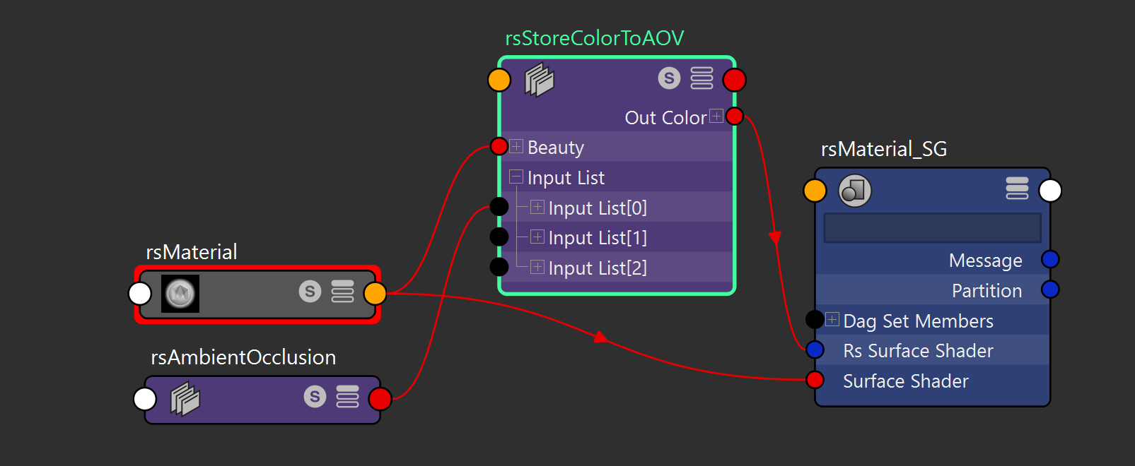Toggle solo 'S' on the rsAmbientOcclusion node
Image resolution: width=1135 pixels, height=466 pixels.
(x=315, y=397)
